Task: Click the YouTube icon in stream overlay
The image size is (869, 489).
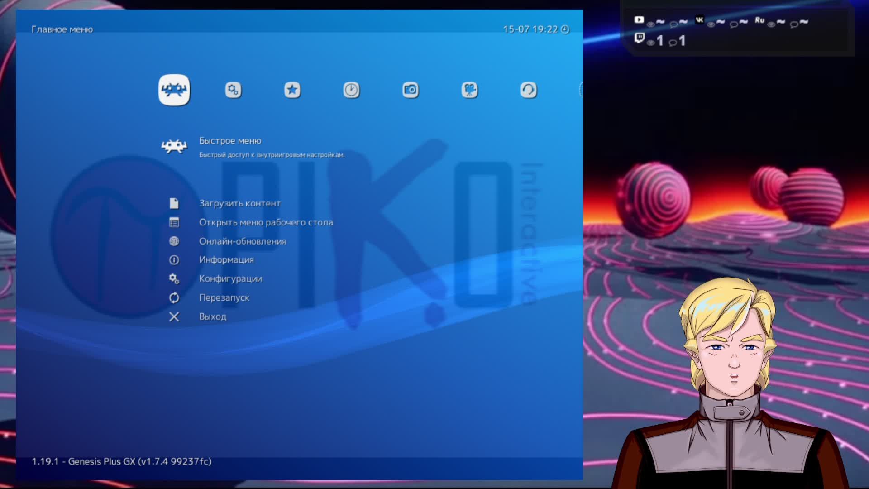Action: 639,19
